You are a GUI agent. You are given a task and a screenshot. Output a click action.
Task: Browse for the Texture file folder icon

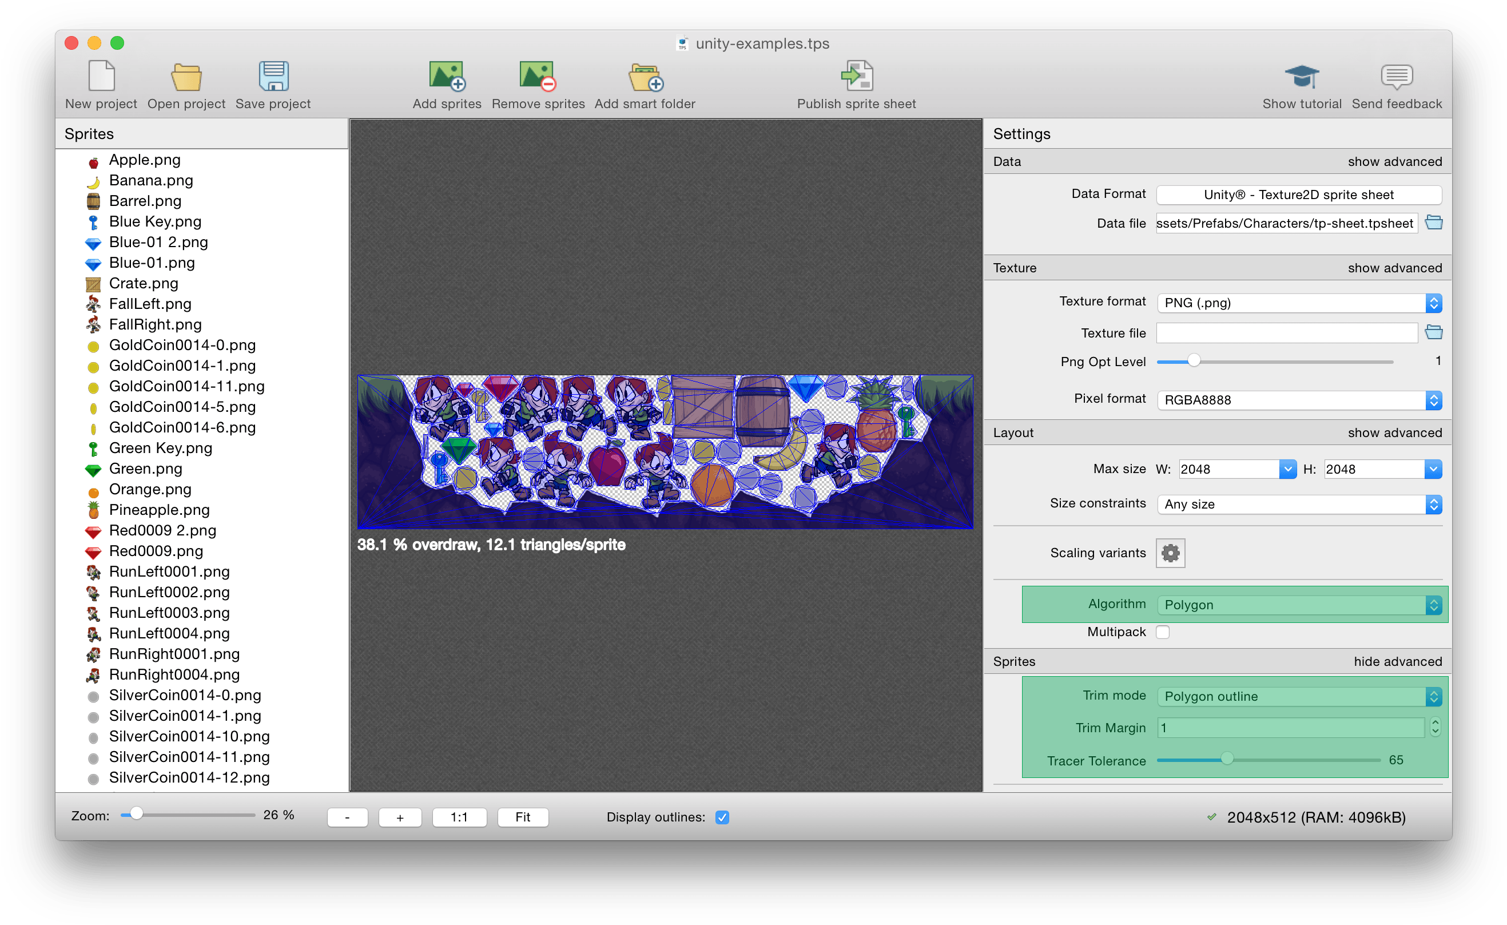pyautogui.click(x=1434, y=333)
